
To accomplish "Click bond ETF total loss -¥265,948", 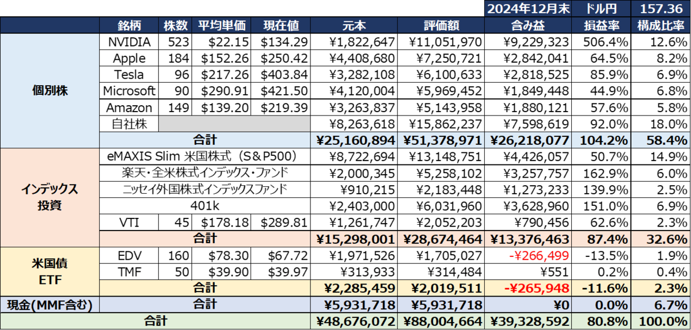I will click(x=527, y=287).
